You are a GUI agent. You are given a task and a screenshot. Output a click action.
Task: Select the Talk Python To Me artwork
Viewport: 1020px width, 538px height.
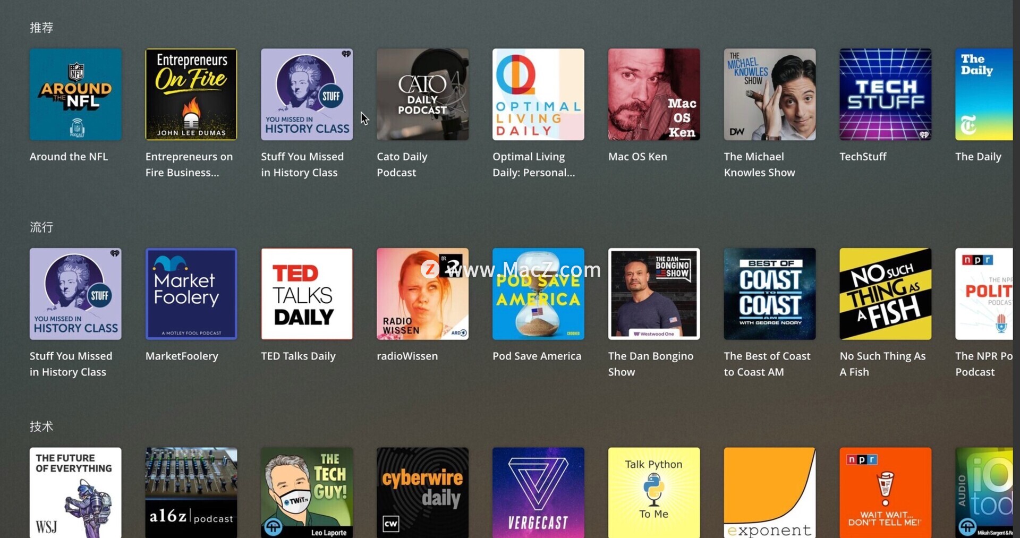[654, 492]
